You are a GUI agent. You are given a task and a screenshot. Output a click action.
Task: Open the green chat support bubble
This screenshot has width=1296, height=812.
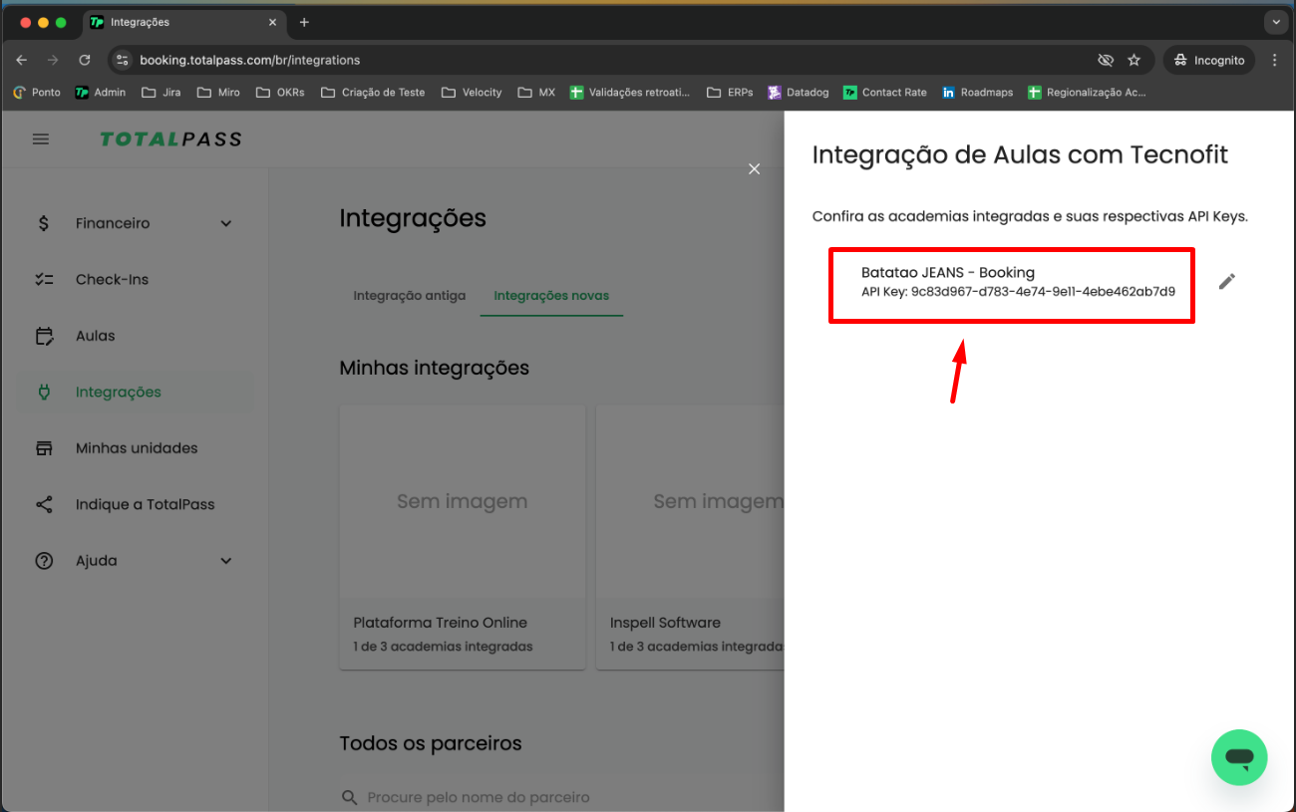point(1239,757)
